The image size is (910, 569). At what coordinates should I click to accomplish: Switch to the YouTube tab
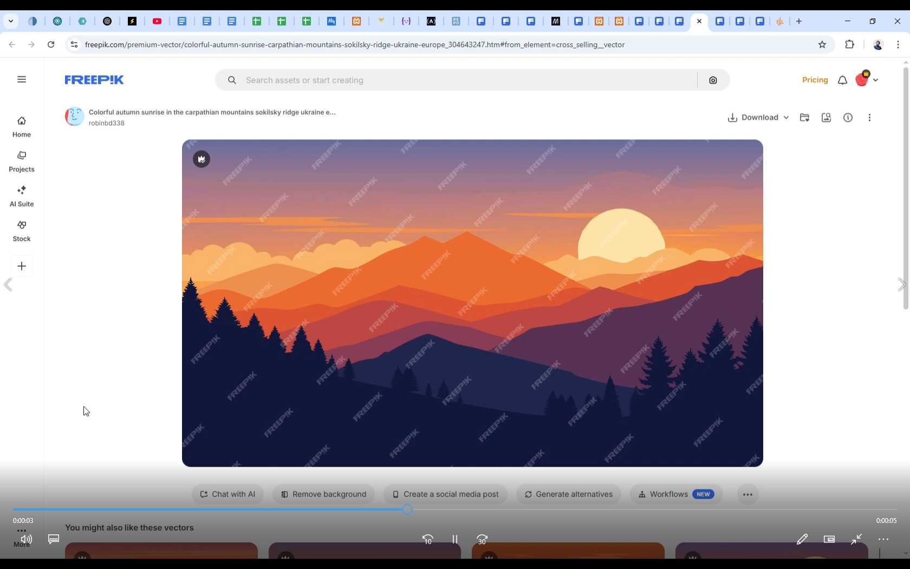(157, 22)
